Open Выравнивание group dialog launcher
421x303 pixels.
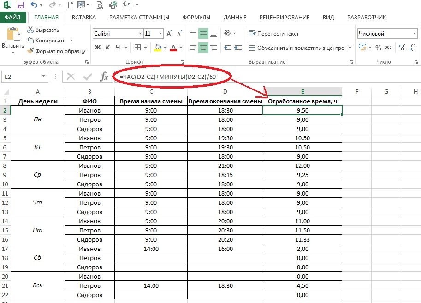(x=351, y=62)
